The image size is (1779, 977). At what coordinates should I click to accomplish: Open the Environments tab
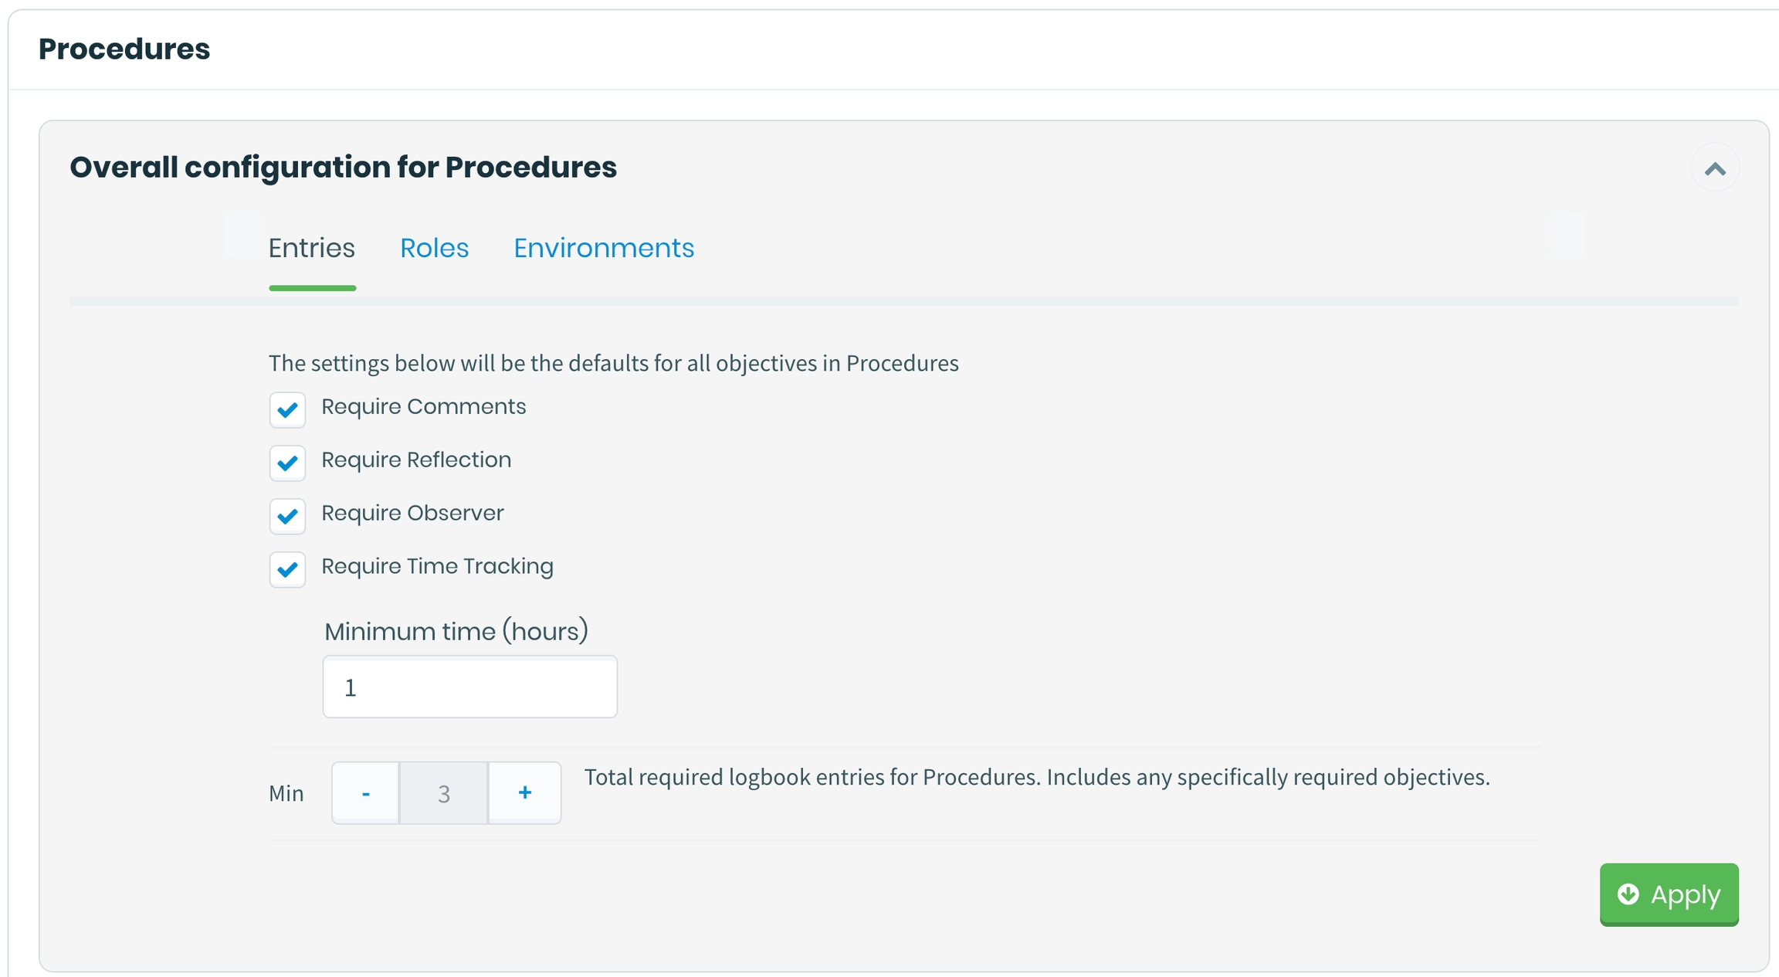tap(604, 248)
